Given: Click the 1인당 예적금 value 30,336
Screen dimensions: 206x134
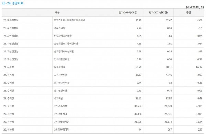Looking at the screenshot, I should tap(138, 114).
